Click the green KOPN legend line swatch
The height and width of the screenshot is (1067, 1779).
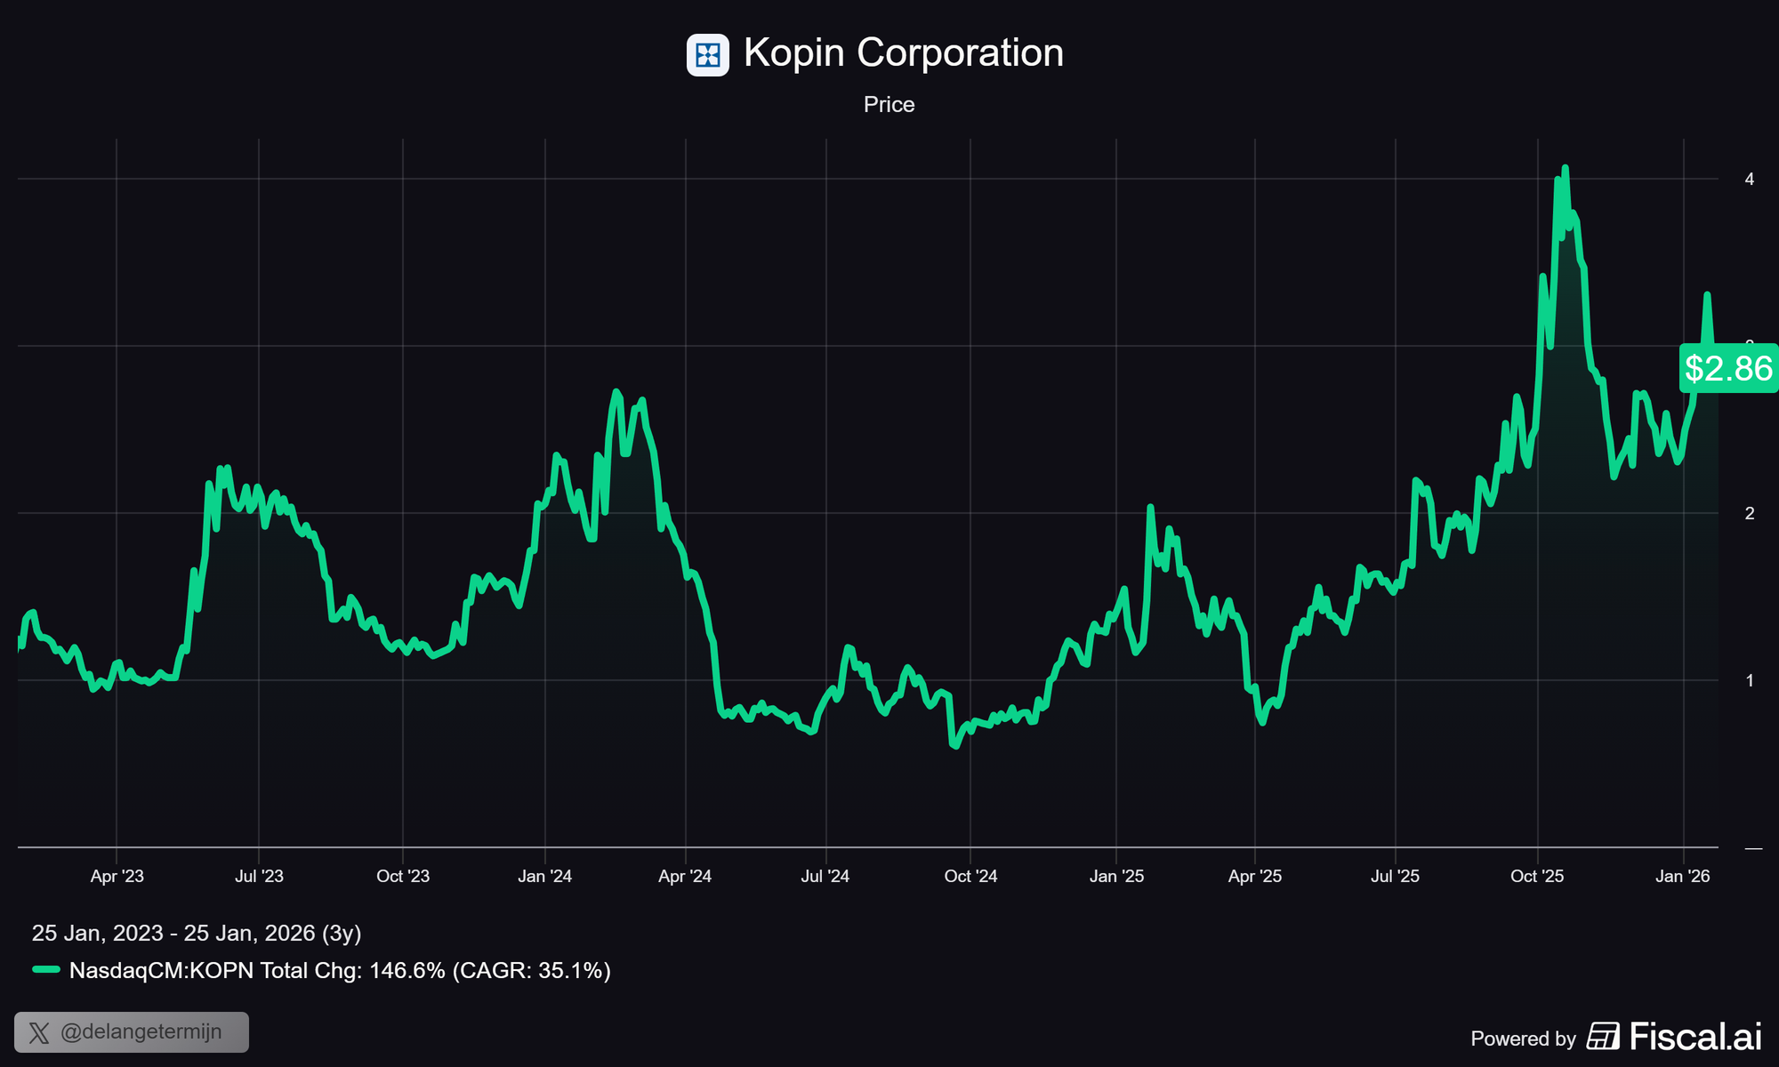[x=46, y=970]
